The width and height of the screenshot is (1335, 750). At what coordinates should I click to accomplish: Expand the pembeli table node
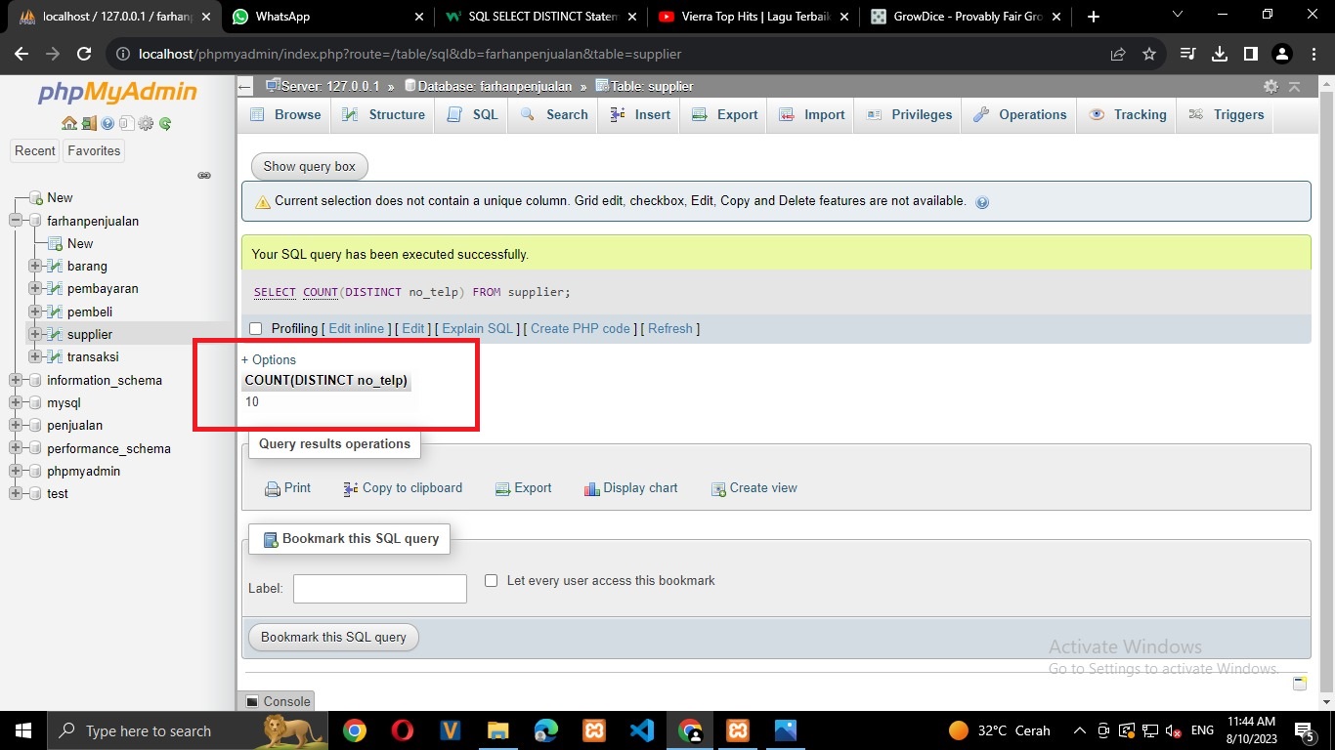pyautogui.click(x=36, y=312)
